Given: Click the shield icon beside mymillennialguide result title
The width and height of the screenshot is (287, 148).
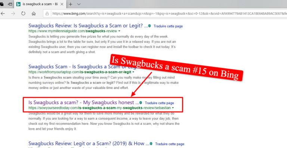Looking at the screenshot, I should click(x=149, y=26).
